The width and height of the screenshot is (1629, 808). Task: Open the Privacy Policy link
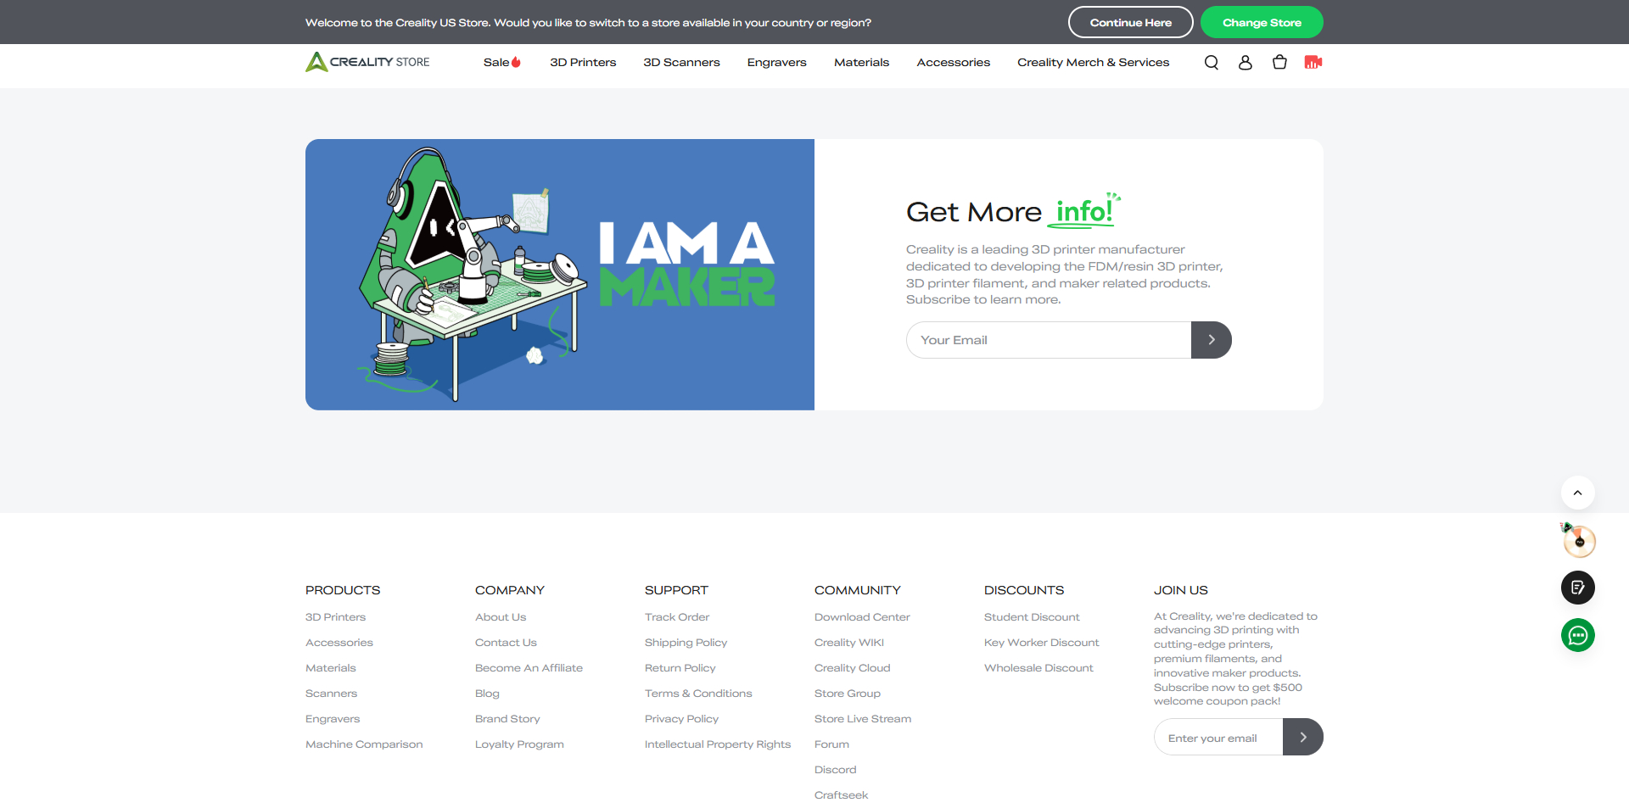[x=681, y=719]
